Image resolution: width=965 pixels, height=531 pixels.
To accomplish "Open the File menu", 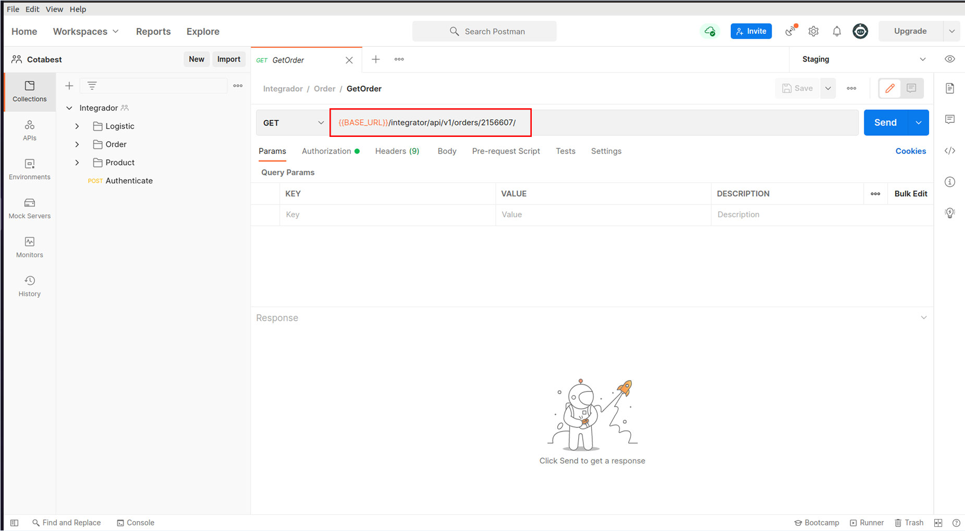I will click(x=13, y=9).
